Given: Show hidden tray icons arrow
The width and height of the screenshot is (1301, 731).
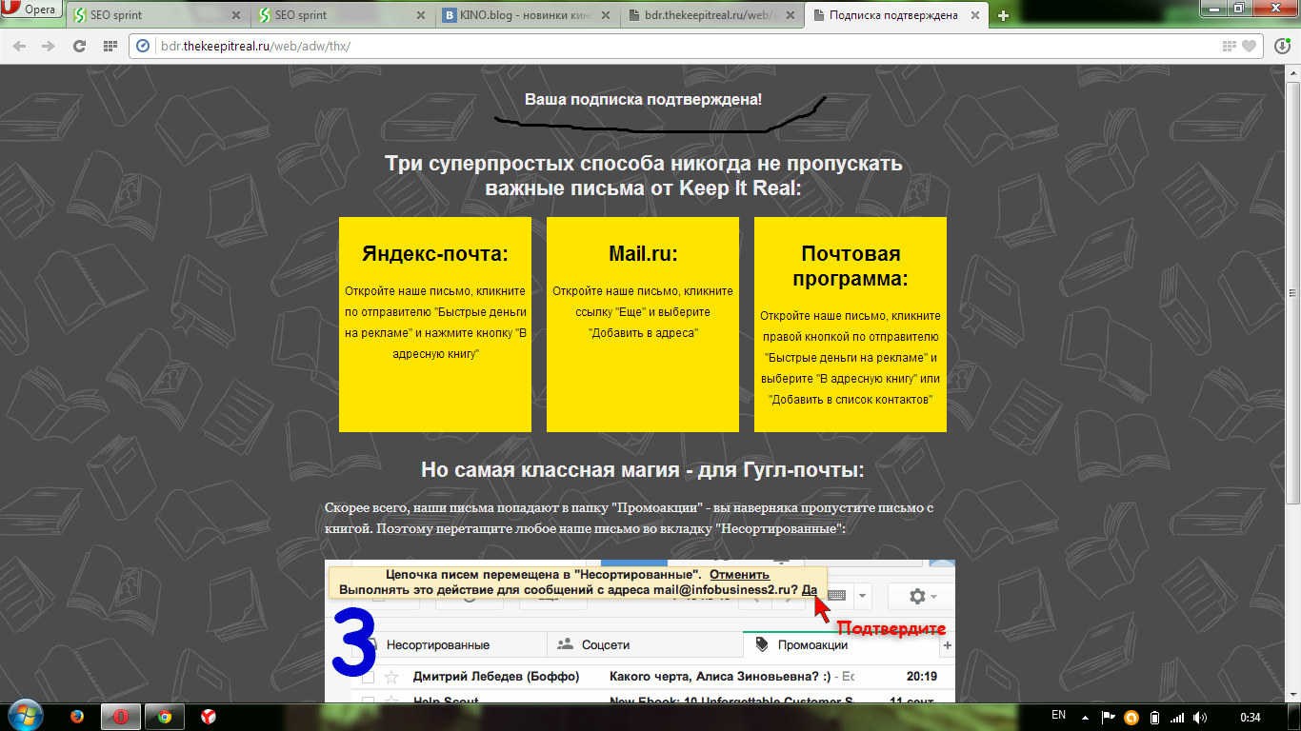Looking at the screenshot, I should (x=1087, y=717).
